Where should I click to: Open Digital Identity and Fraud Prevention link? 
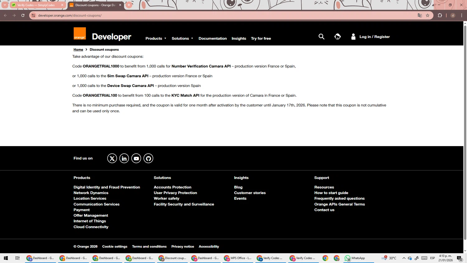tap(107, 187)
